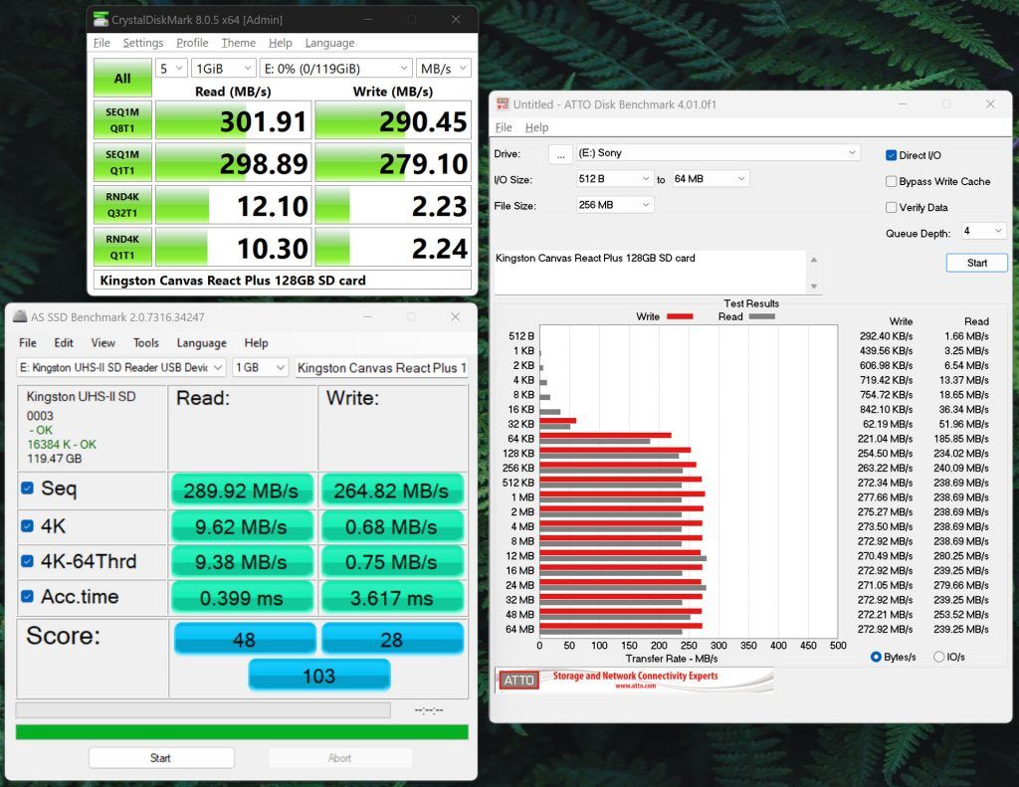Screen dimensions: 1019x787
Task: Click the ATTO Disk Benchmark title bar icon
Action: [x=503, y=104]
